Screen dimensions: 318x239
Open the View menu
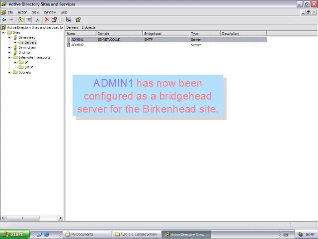[35, 12]
